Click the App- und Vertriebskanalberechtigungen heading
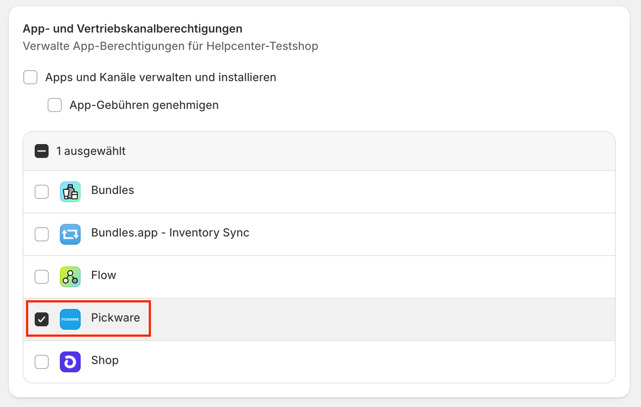Screen dimensions: 641x407 (132, 29)
